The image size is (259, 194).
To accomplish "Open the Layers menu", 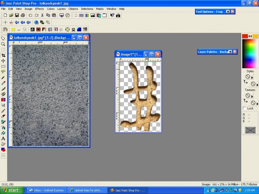I will tap(61, 9).
